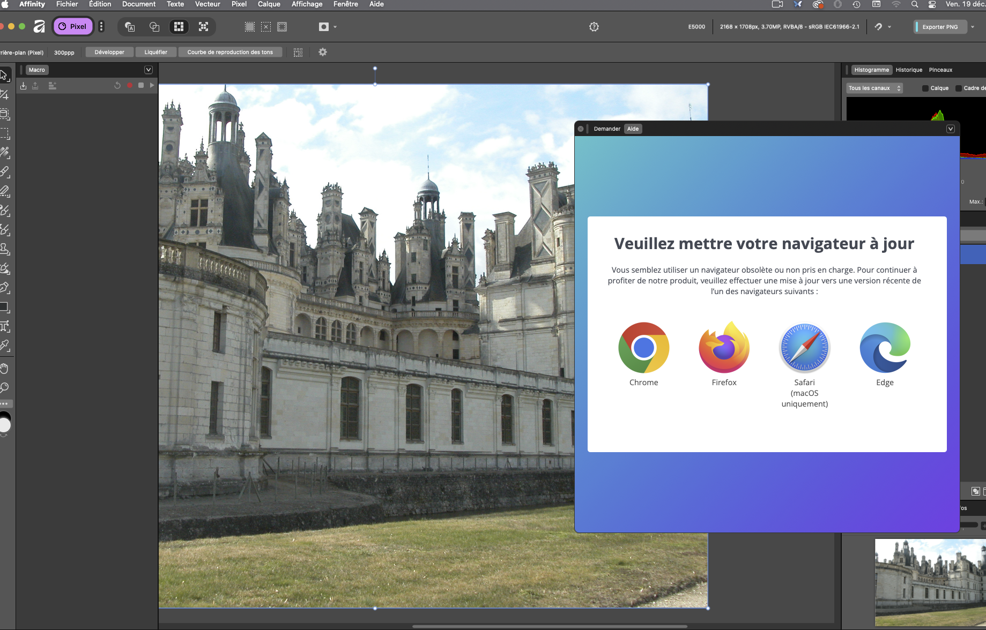Click the Liquéfier button
986x630 pixels.
coord(155,52)
